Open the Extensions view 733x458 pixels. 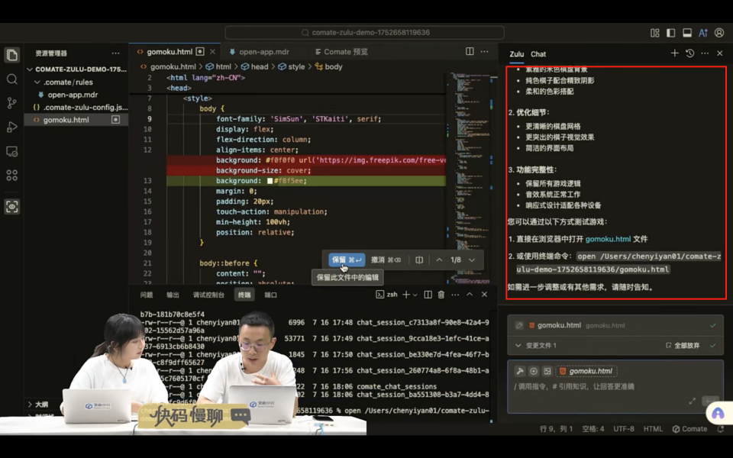coord(12,176)
